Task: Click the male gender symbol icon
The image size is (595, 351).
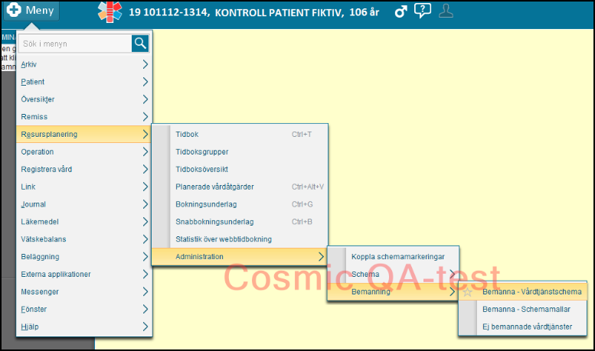Action: click(x=400, y=11)
